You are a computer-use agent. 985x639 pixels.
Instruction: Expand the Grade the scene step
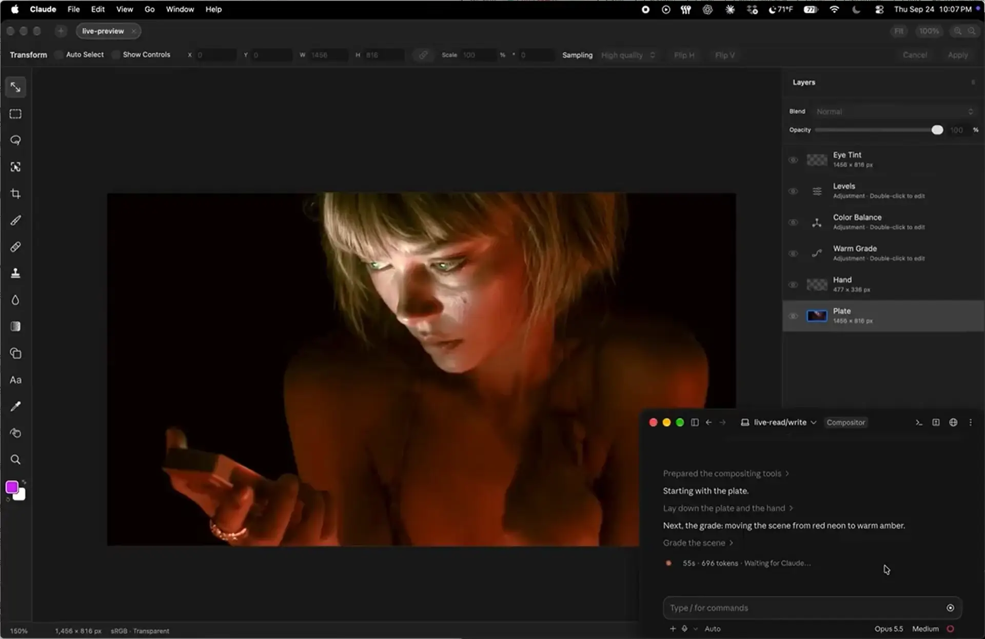tap(698, 543)
